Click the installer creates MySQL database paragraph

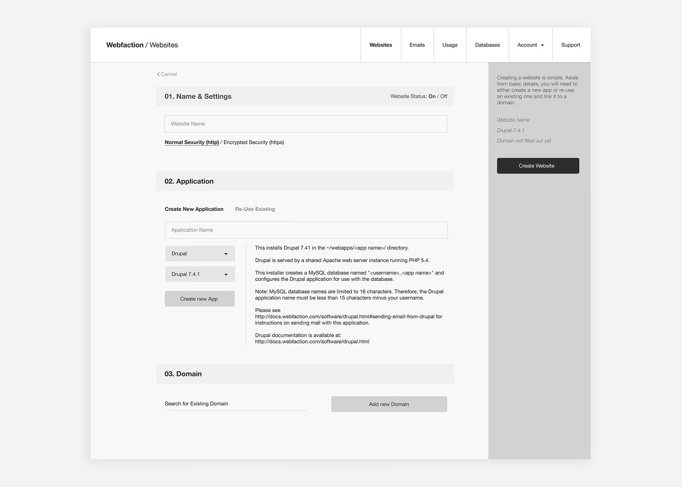coord(349,276)
